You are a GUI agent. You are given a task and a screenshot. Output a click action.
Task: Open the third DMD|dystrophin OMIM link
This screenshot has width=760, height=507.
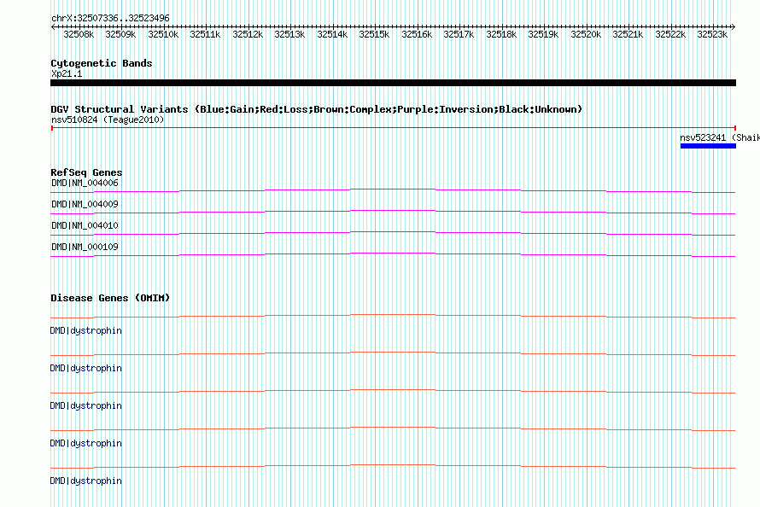(85, 405)
